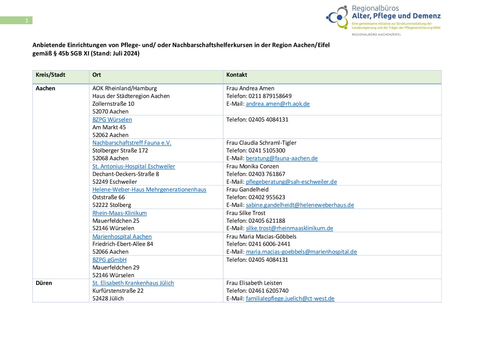Image resolution: width=482 pixels, height=341 pixels.
Task: Open St. Elisabeth Krankenhaus Jülich link
Action: [133, 283]
